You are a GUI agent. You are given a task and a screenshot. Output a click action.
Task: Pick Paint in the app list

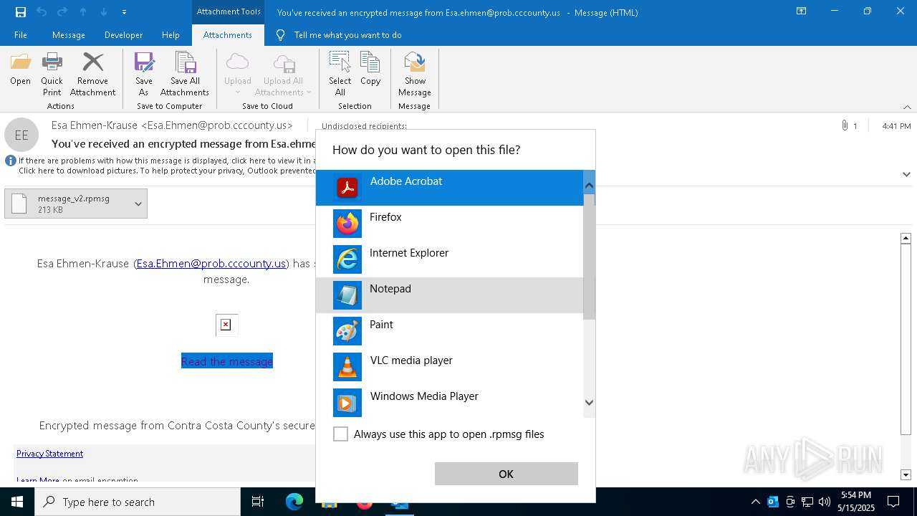(x=450, y=331)
